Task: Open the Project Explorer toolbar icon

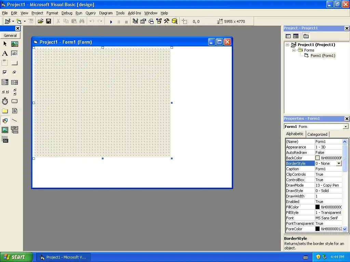Action: tap(135, 21)
